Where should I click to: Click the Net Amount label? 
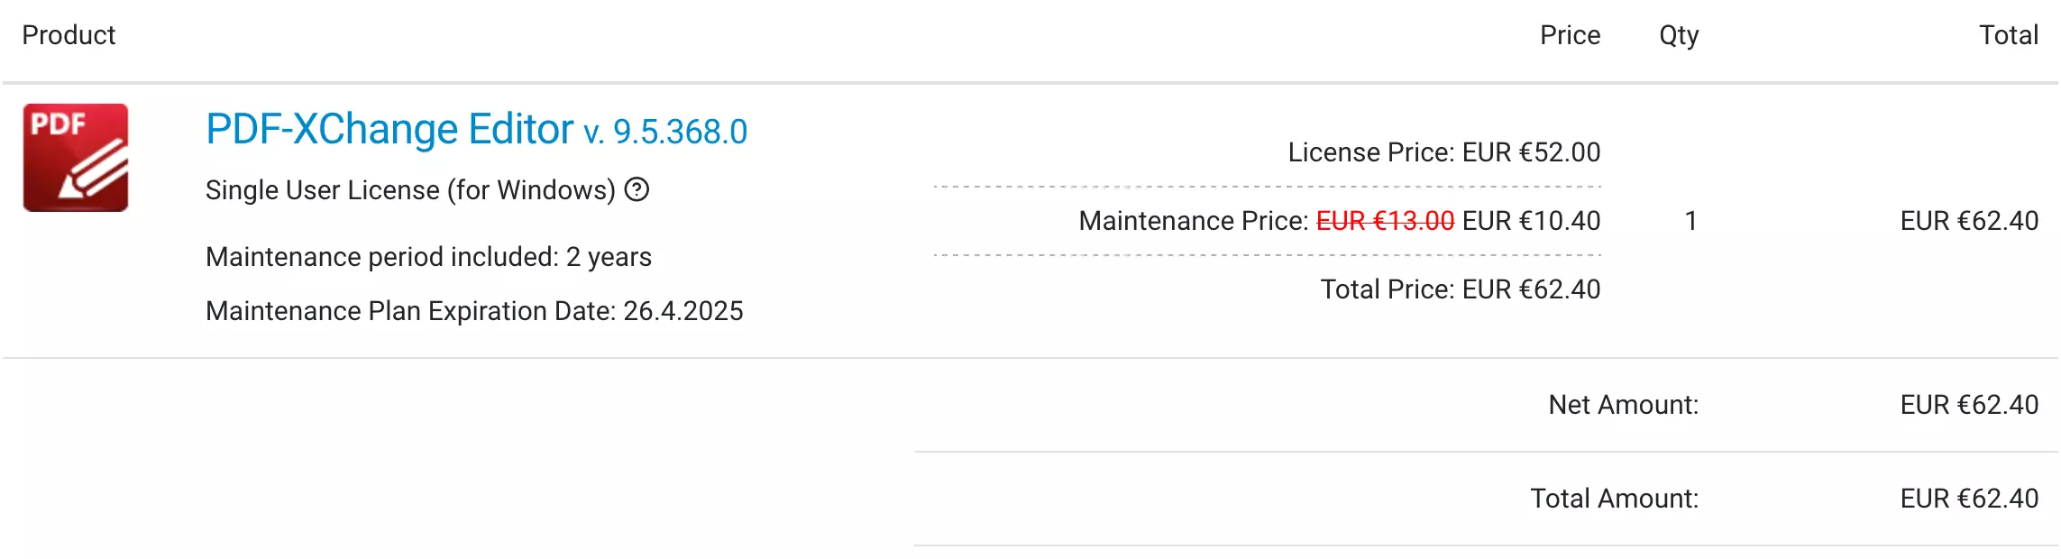(x=1623, y=405)
